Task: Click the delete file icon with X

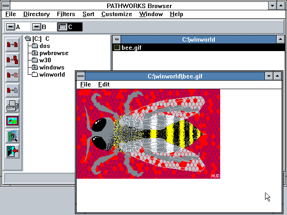Action: click(x=12, y=75)
